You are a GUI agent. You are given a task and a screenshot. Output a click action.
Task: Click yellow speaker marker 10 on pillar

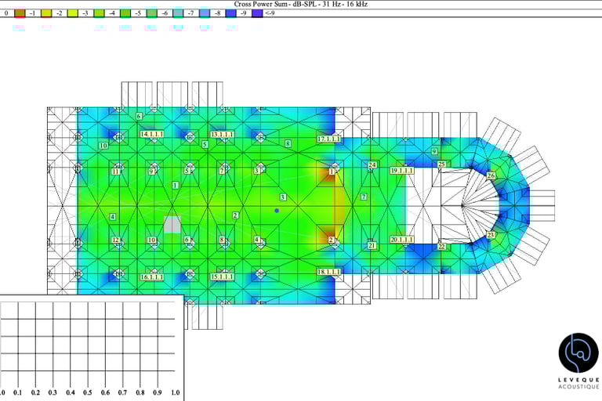(x=151, y=240)
